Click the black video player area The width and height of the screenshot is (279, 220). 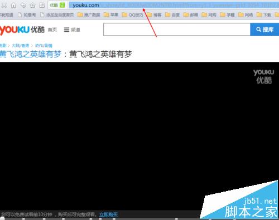pyautogui.click(x=139, y=135)
